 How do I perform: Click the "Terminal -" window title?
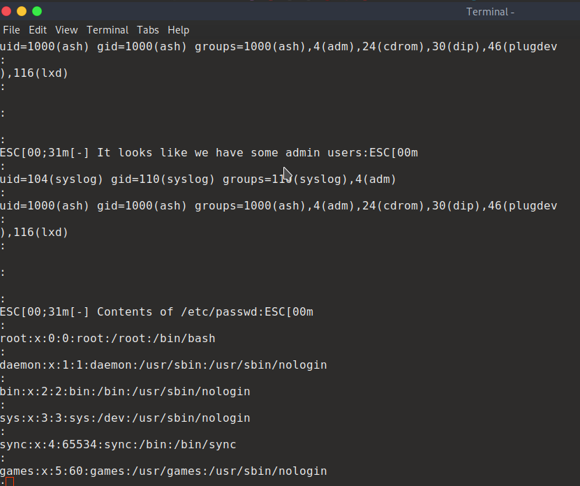coord(490,12)
